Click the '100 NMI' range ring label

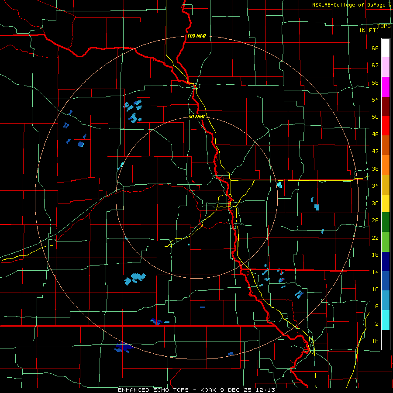point(196,36)
